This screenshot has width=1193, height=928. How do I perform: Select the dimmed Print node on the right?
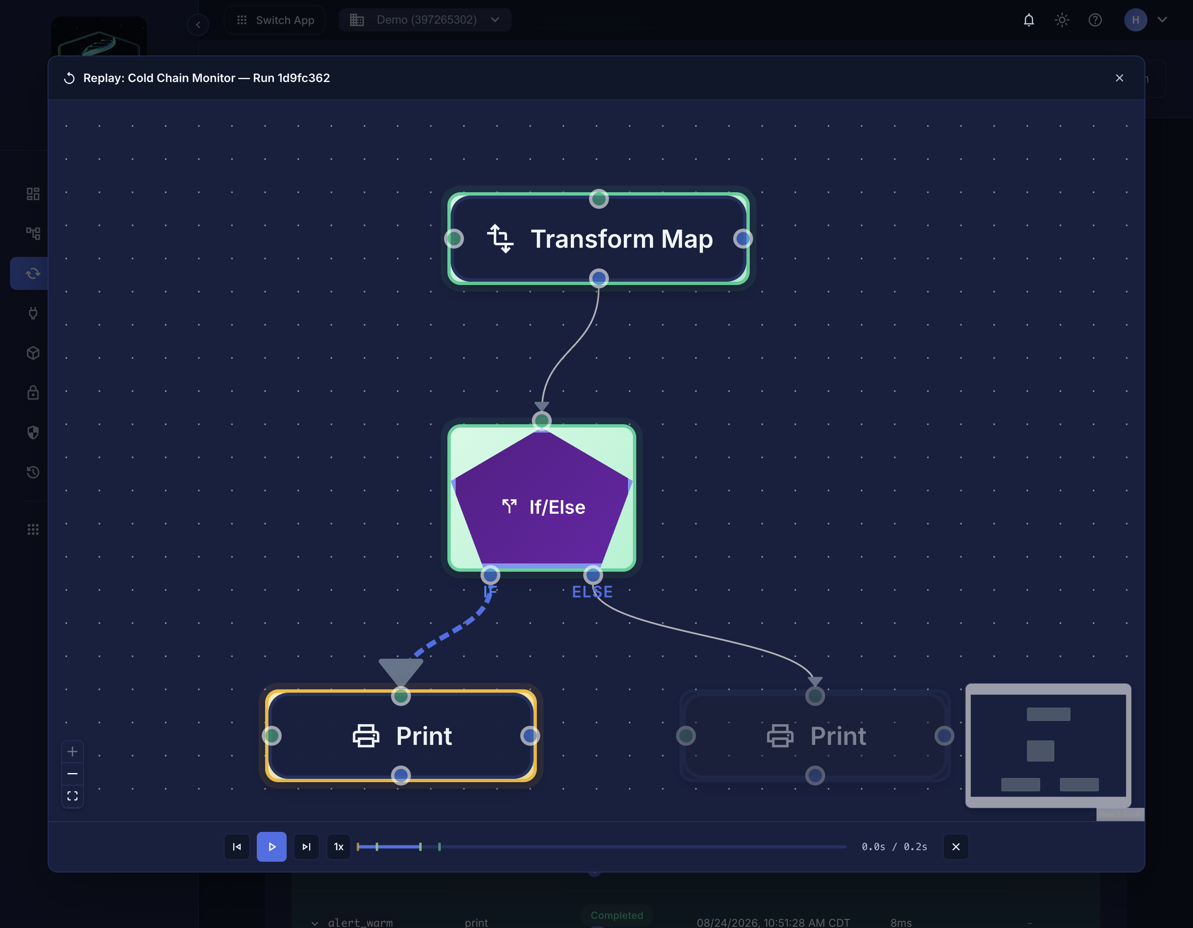815,736
